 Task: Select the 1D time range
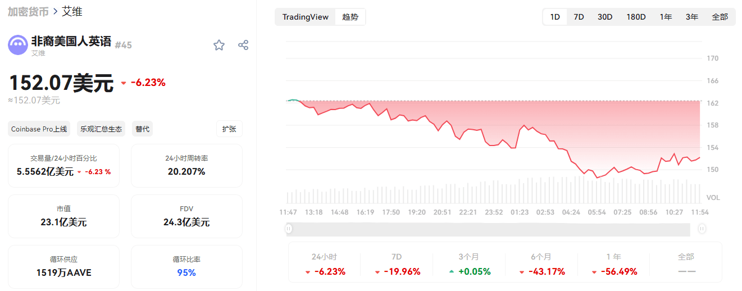click(x=555, y=17)
